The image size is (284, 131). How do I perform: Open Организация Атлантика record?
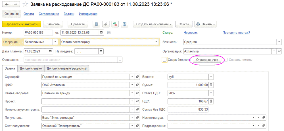click(x=279, y=51)
